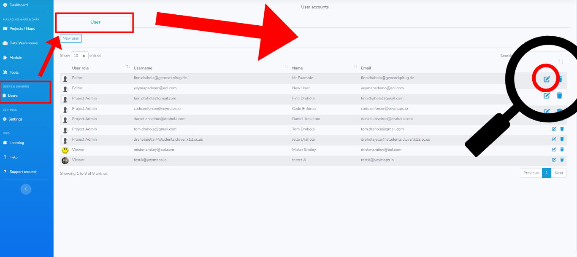Delete the tester A user account
This screenshot has height=257, width=577.
(562, 160)
